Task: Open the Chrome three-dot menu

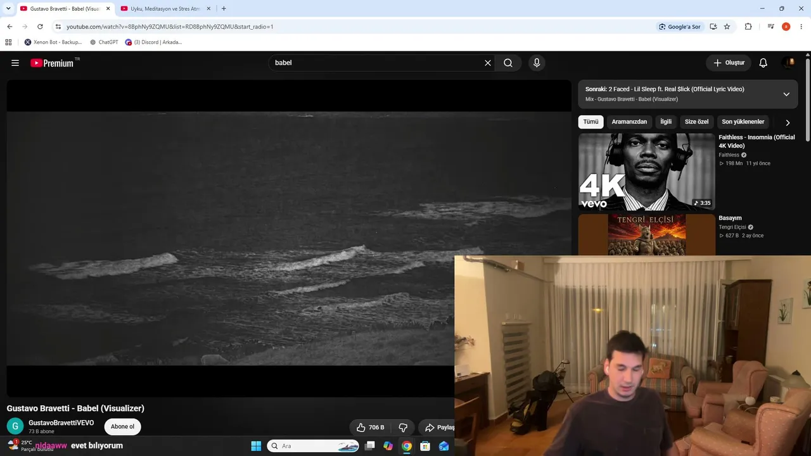Action: click(801, 27)
